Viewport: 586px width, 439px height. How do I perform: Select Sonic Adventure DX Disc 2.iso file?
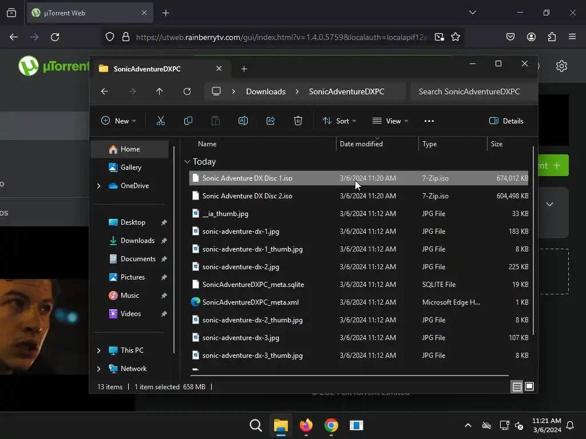359,196
